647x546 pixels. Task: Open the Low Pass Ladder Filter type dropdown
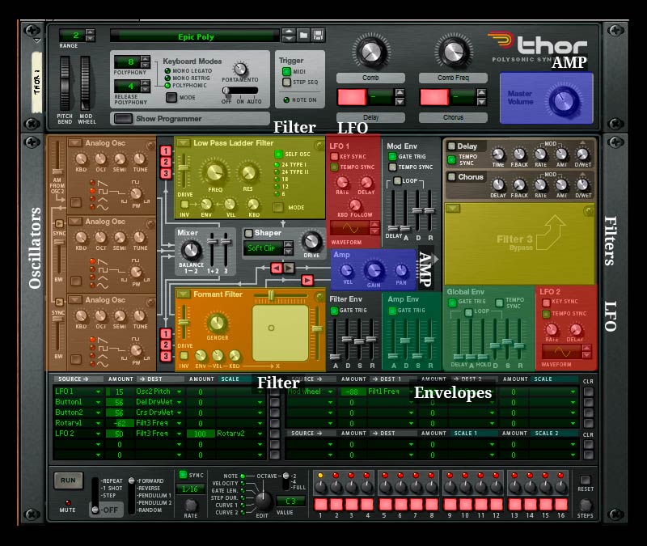[183, 143]
